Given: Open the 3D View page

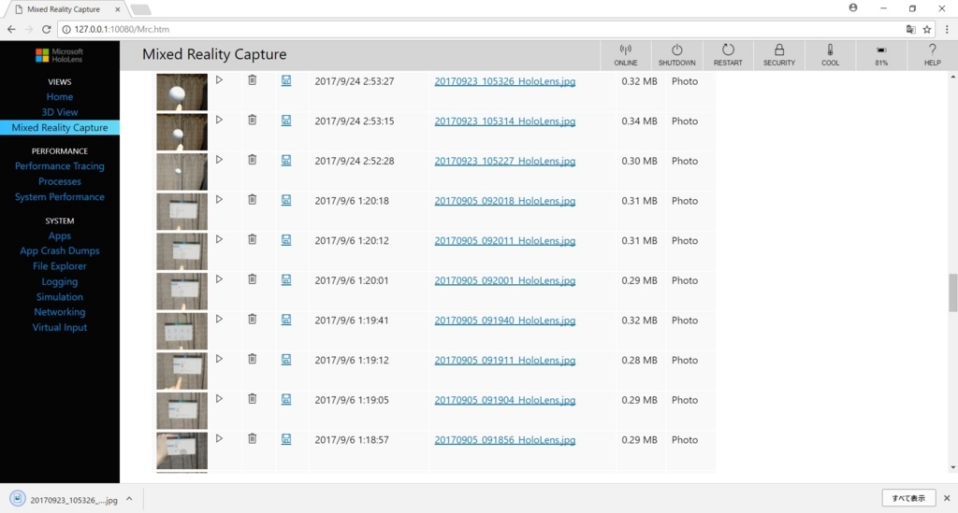Looking at the screenshot, I should click(59, 112).
